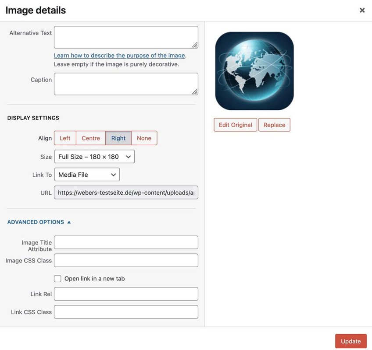Align image Centre

91,138
